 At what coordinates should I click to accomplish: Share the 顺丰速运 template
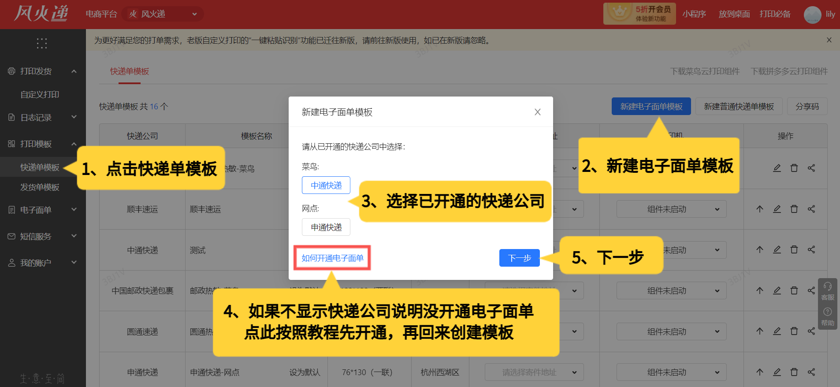coord(811,209)
